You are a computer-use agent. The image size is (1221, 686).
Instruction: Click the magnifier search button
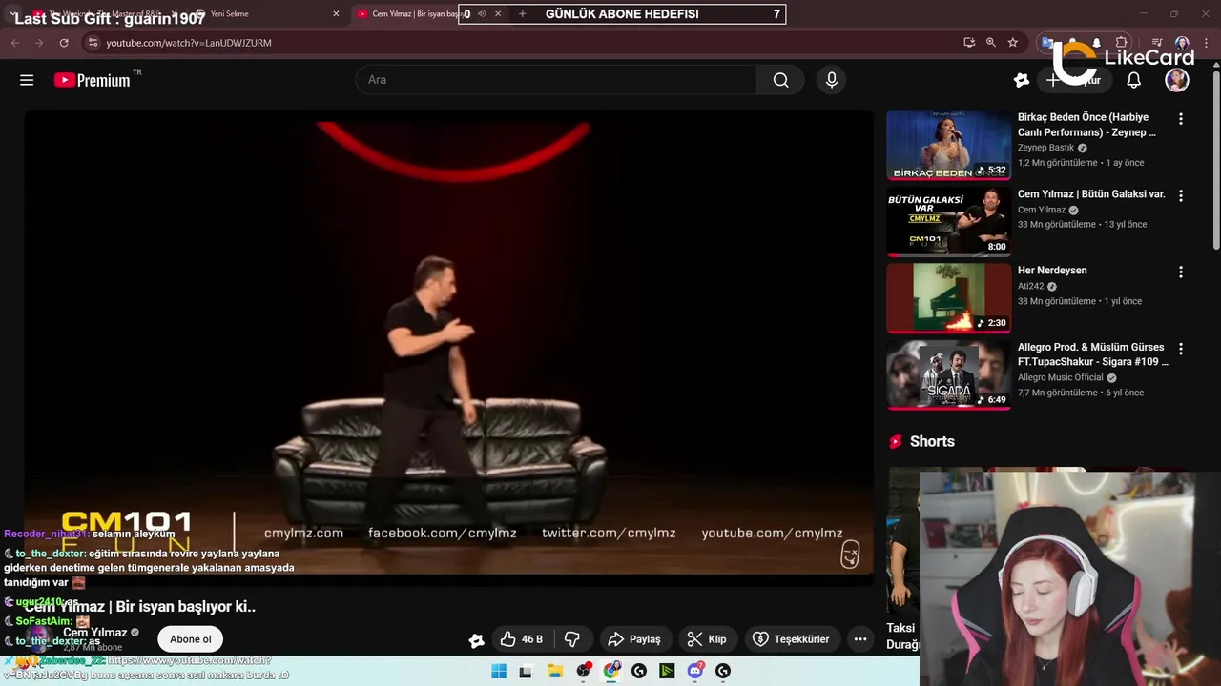pos(780,80)
